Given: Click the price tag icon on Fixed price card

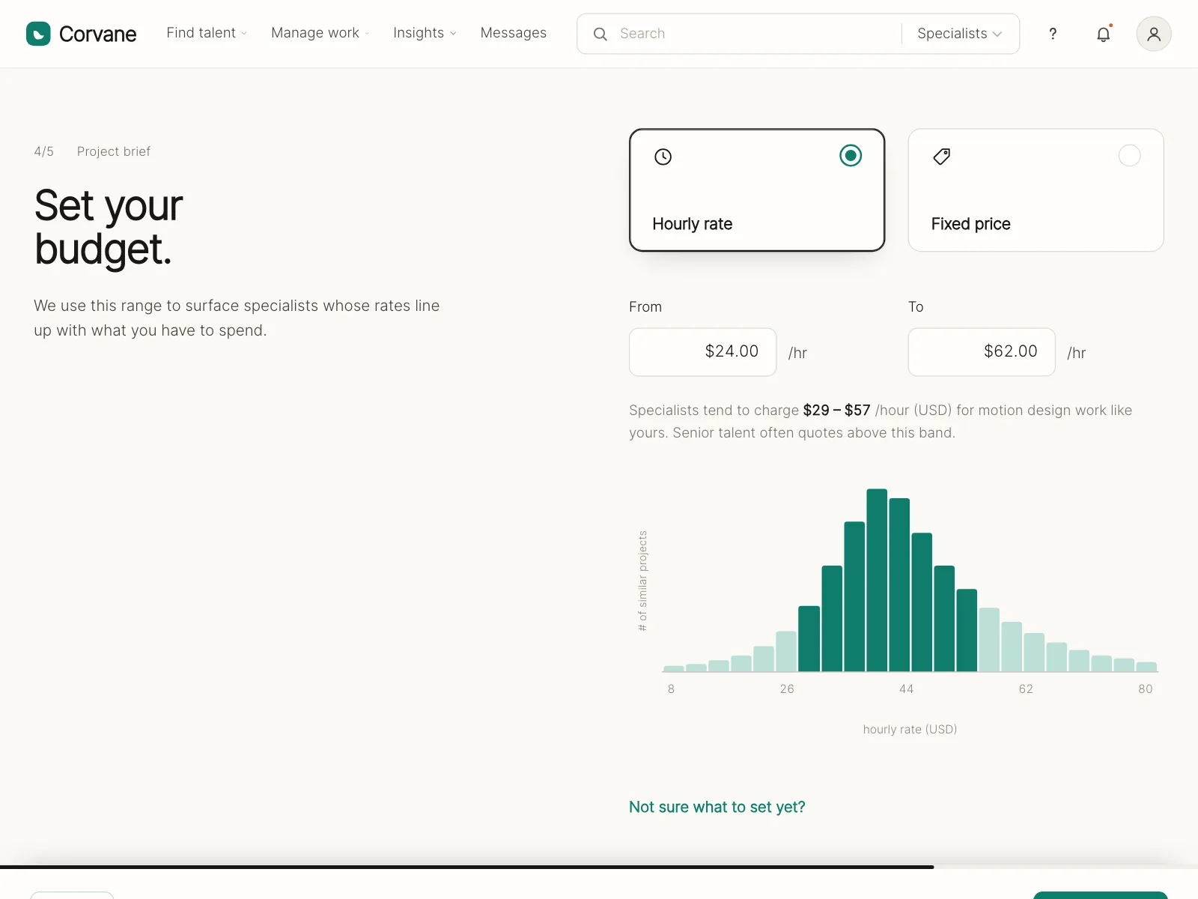Looking at the screenshot, I should click(942, 157).
